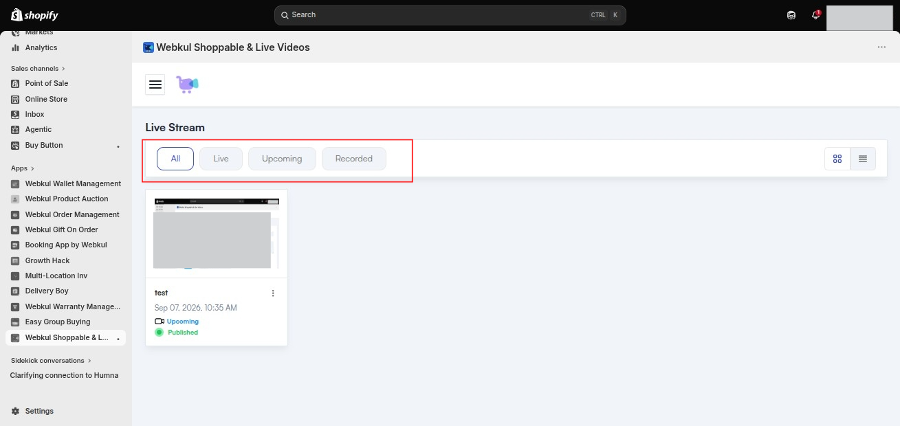Click the Delivery Boy app icon
The height and width of the screenshot is (426, 900).
15,291
